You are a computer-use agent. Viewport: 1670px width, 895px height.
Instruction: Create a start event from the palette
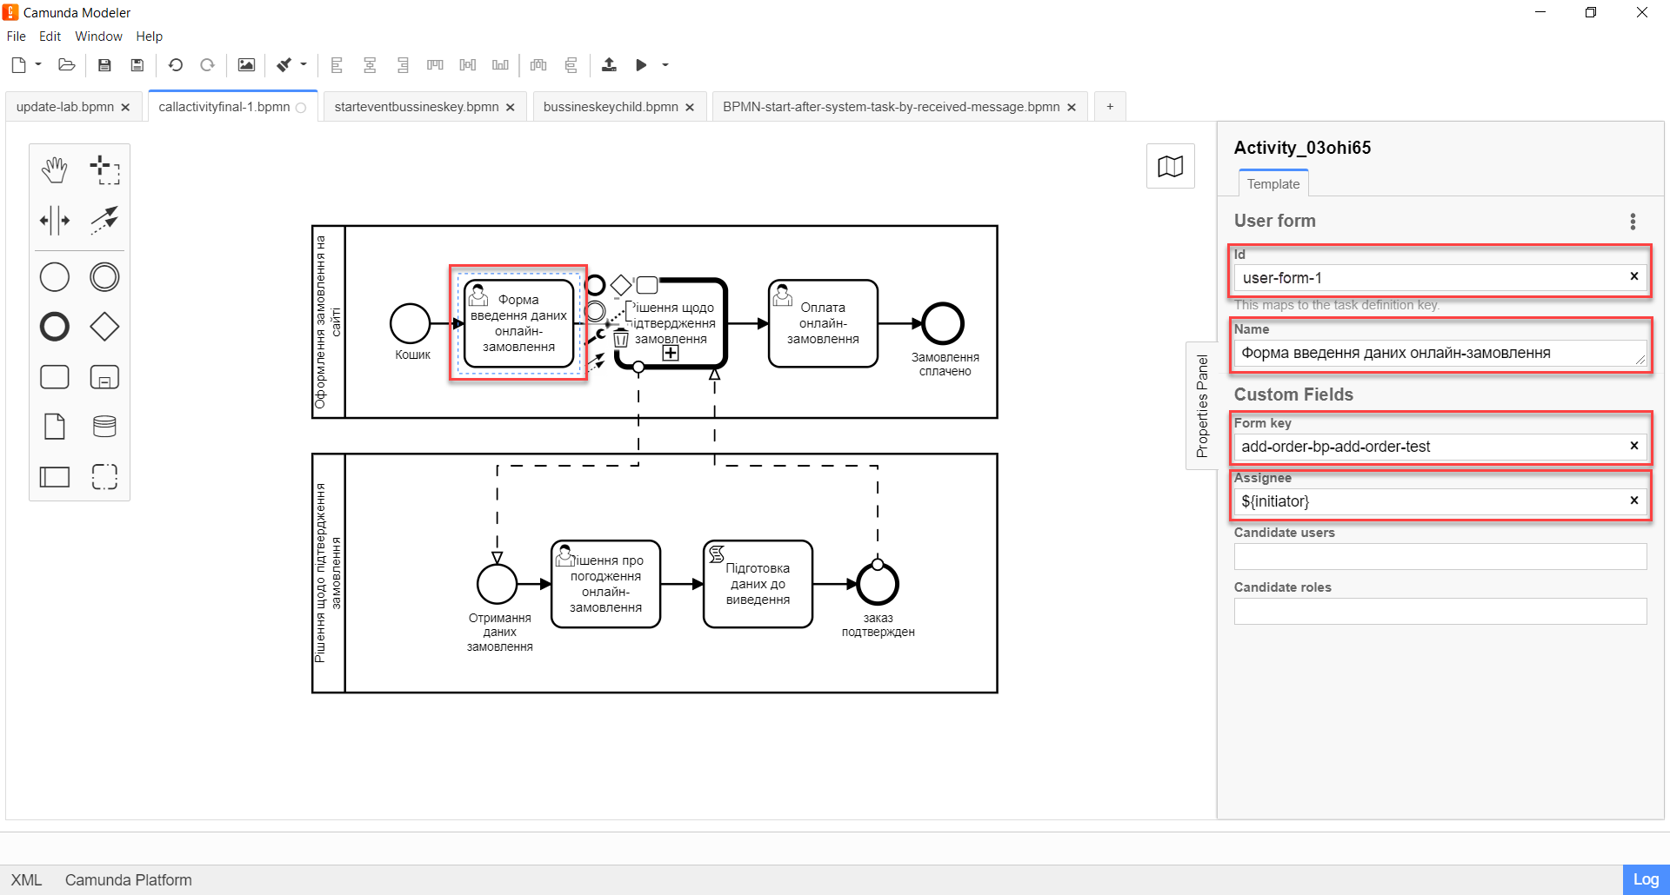[55, 278]
